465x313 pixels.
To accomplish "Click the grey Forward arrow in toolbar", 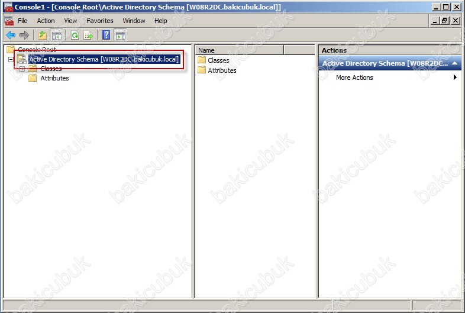I will (24, 36).
